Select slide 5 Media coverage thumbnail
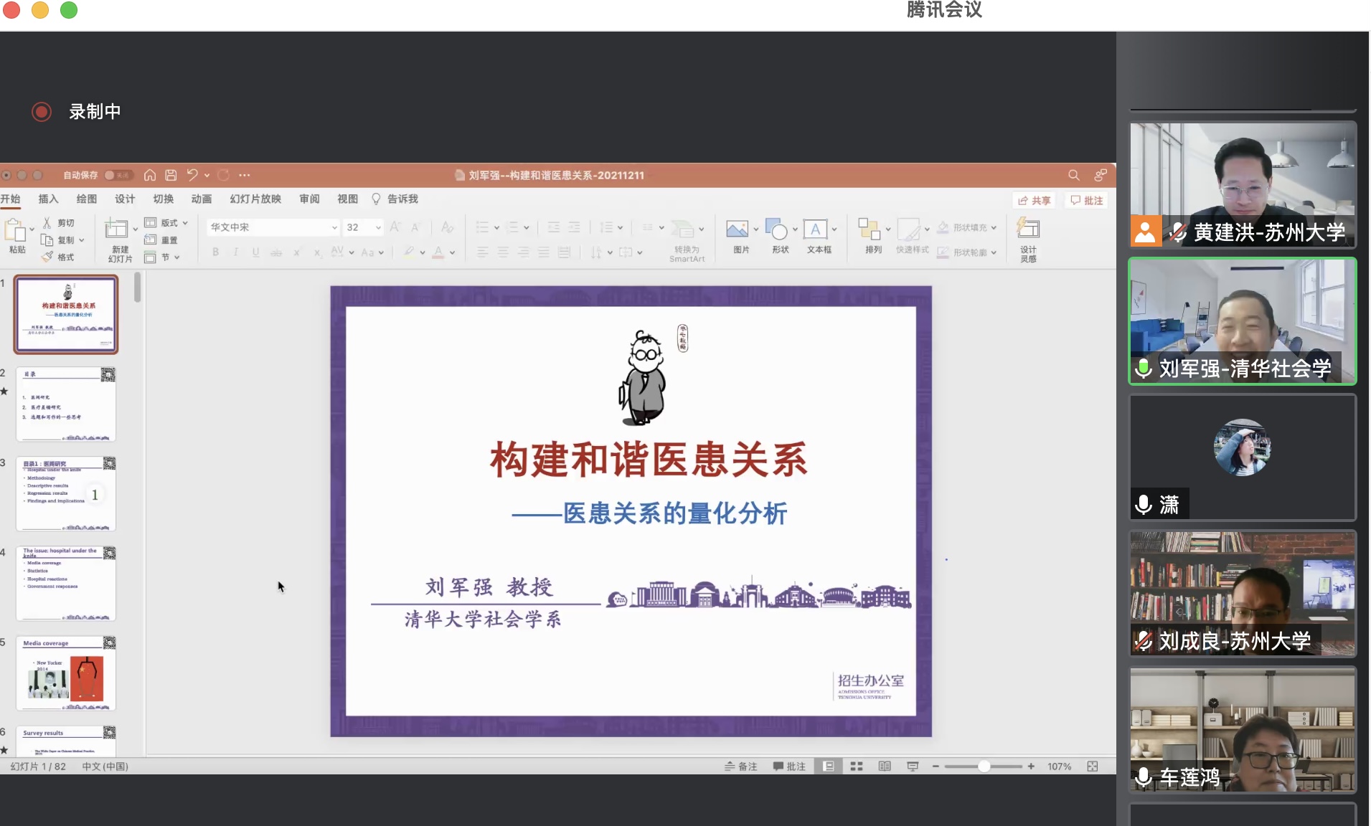 coord(66,673)
